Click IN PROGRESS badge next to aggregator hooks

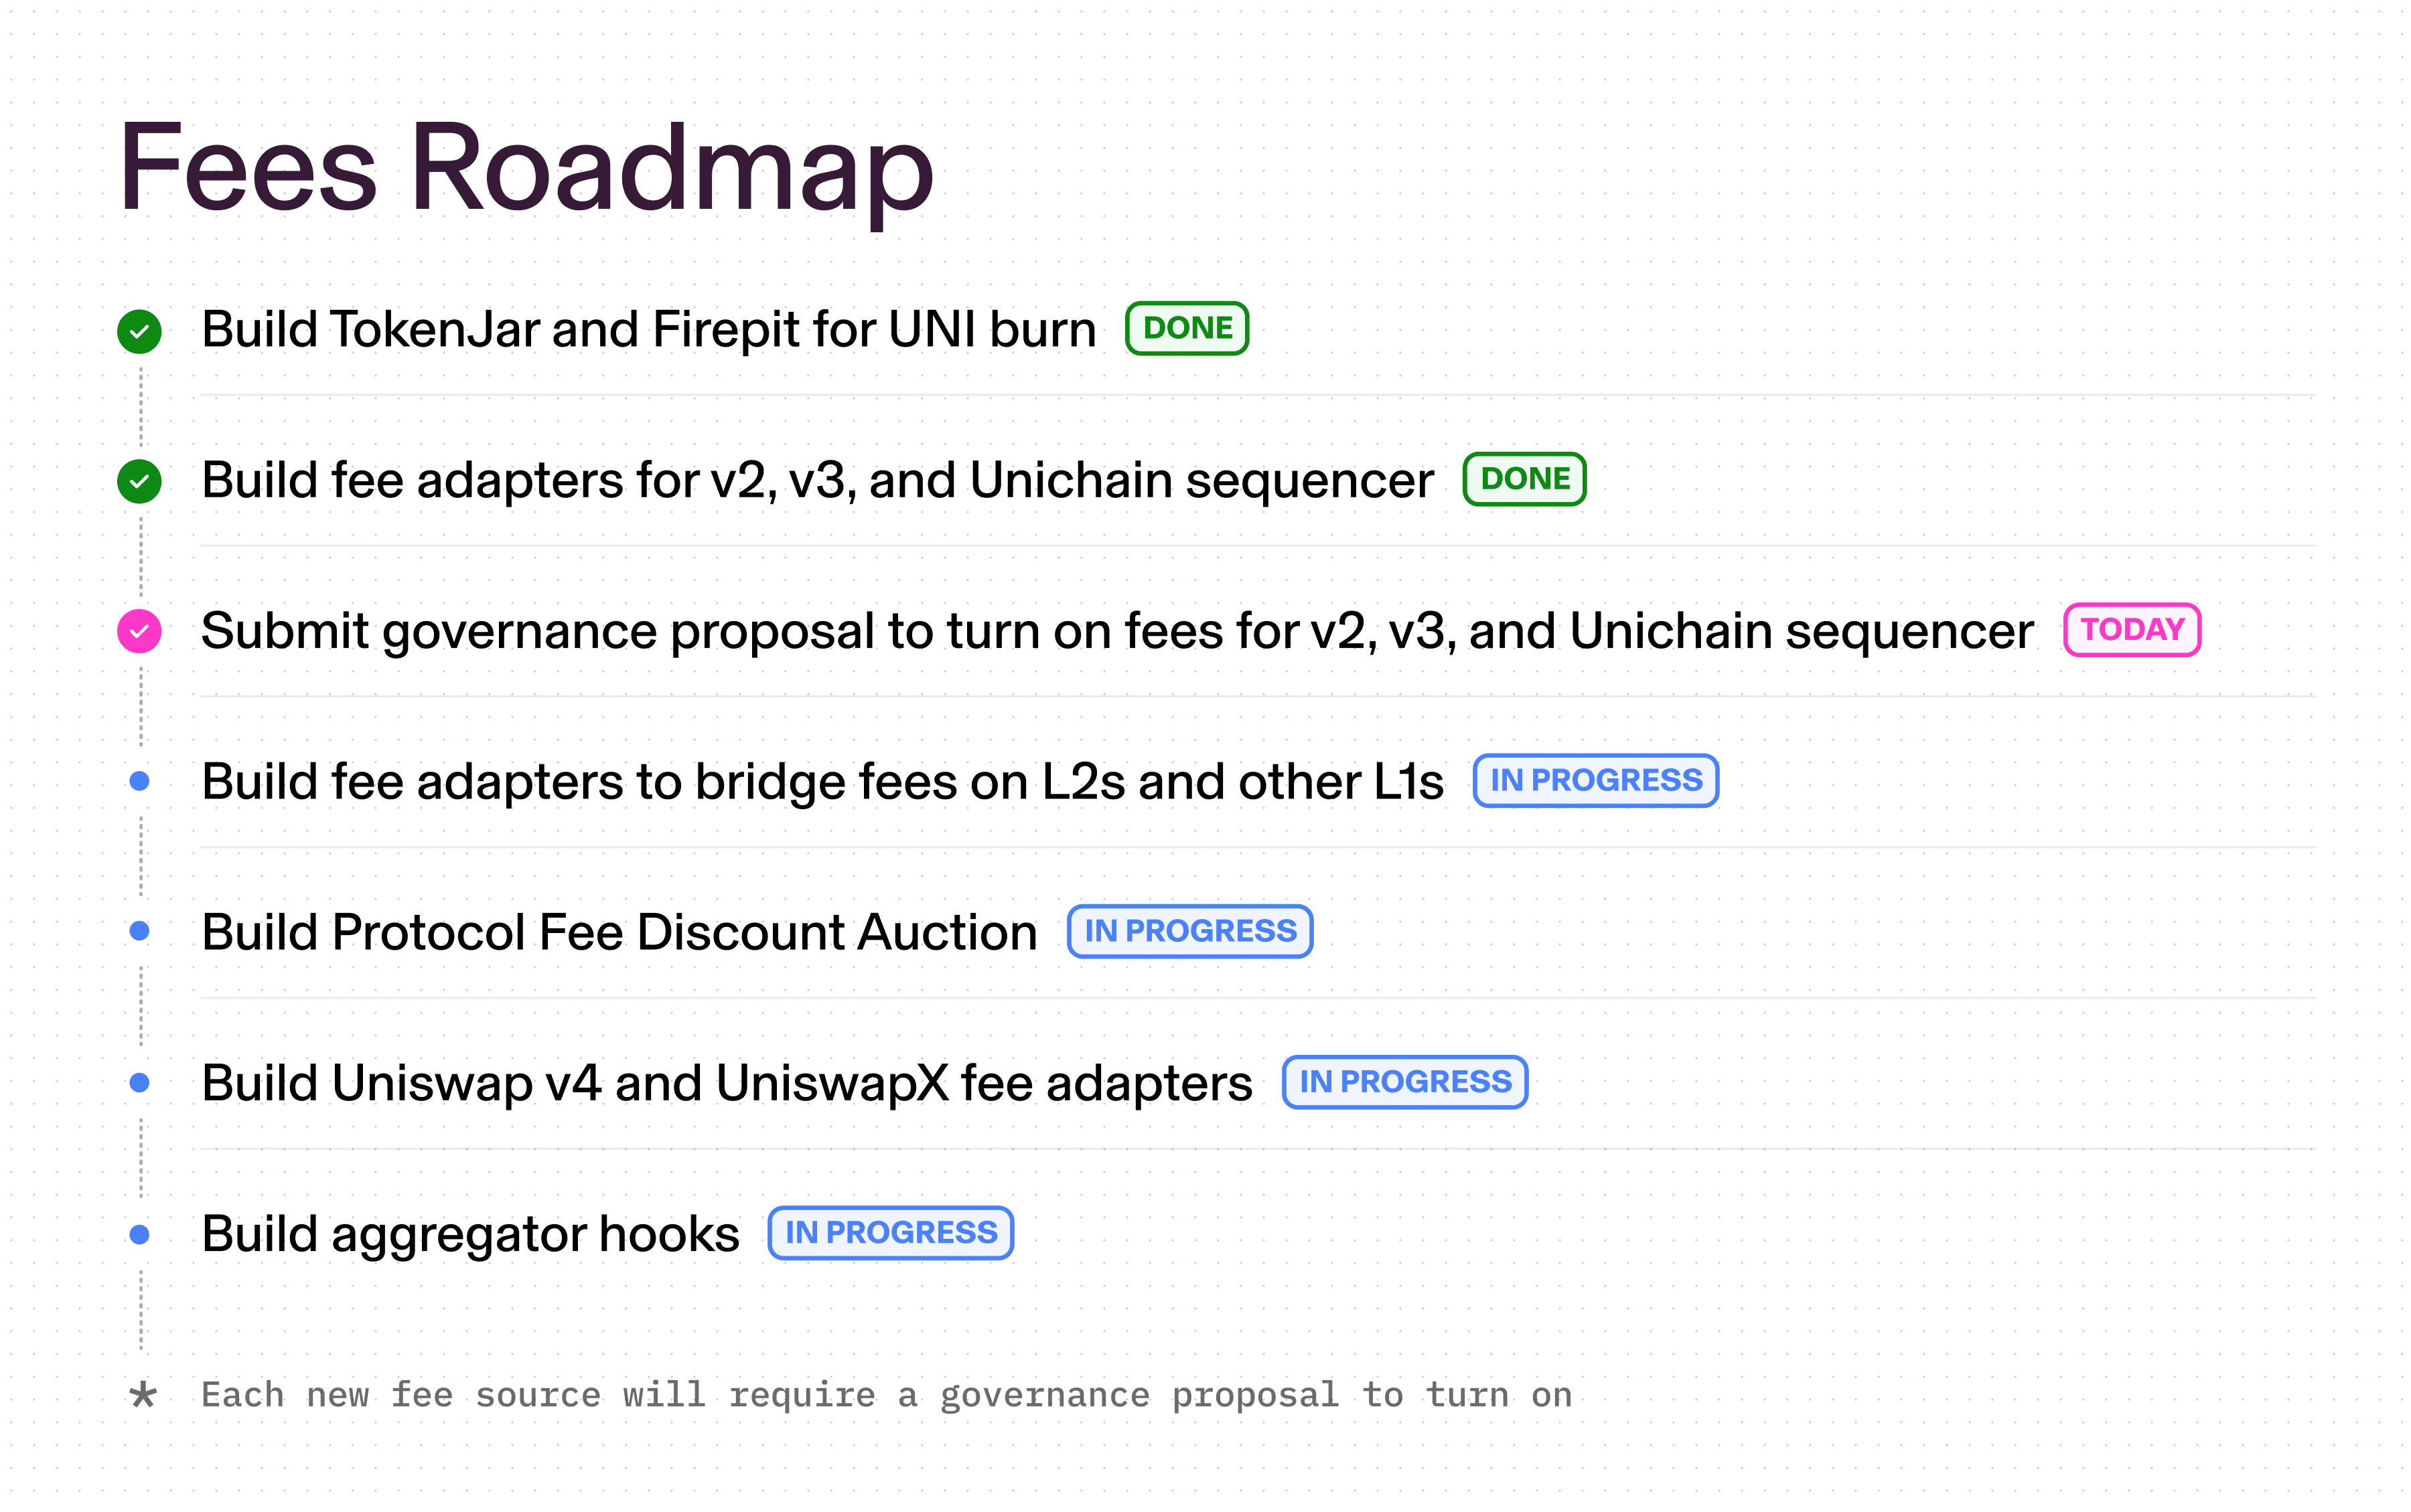(890, 1234)
